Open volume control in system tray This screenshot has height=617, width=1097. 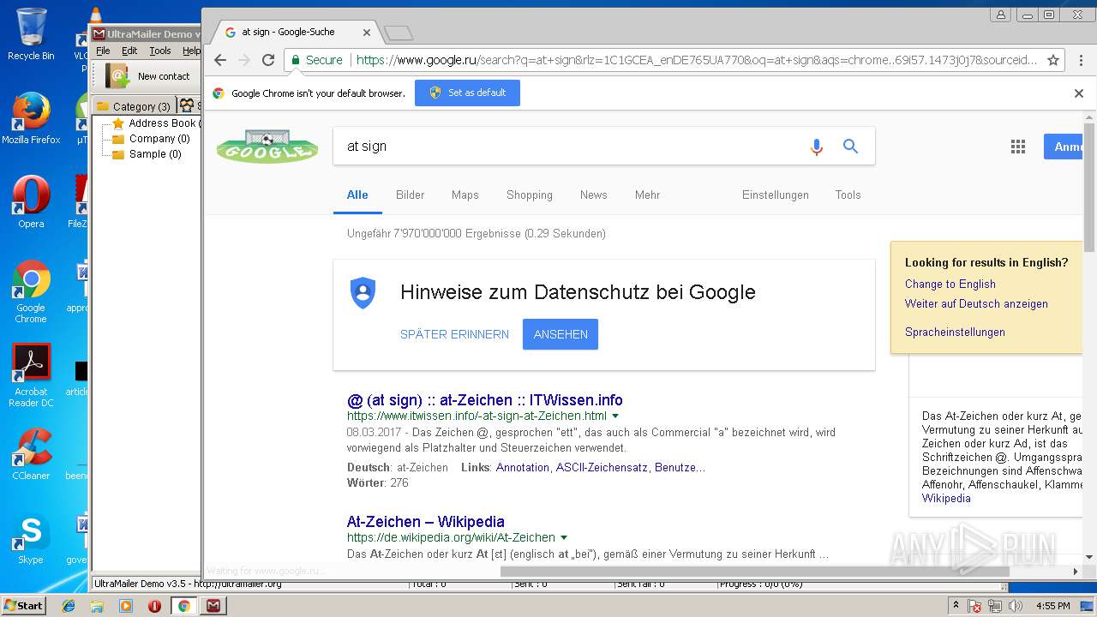(x=1016, y=606)
